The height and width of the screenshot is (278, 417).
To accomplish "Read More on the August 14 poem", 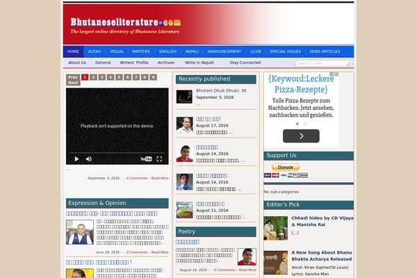I will coord(247,270).
